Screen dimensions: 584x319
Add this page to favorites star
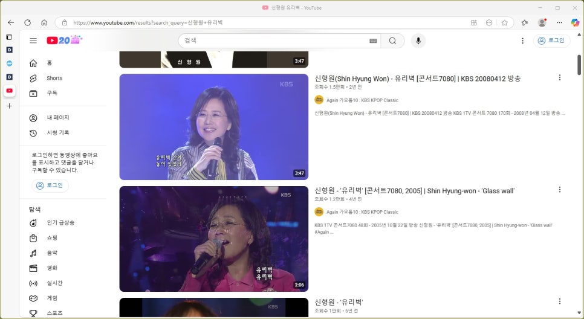pyautogui.click(x=504, y=23)
